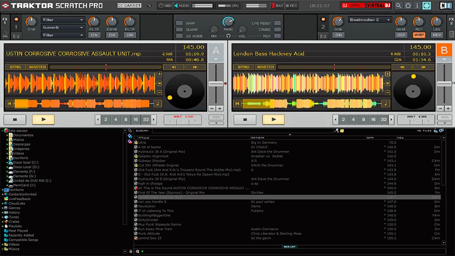The width and height of the screenshot is (455, 256).
Task: Zoom out deck A waveform with minus
Action: 159,93
